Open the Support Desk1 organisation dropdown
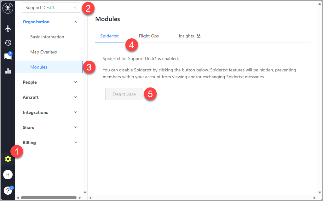Screen dimensions: 323x201 tap(51, 8)
